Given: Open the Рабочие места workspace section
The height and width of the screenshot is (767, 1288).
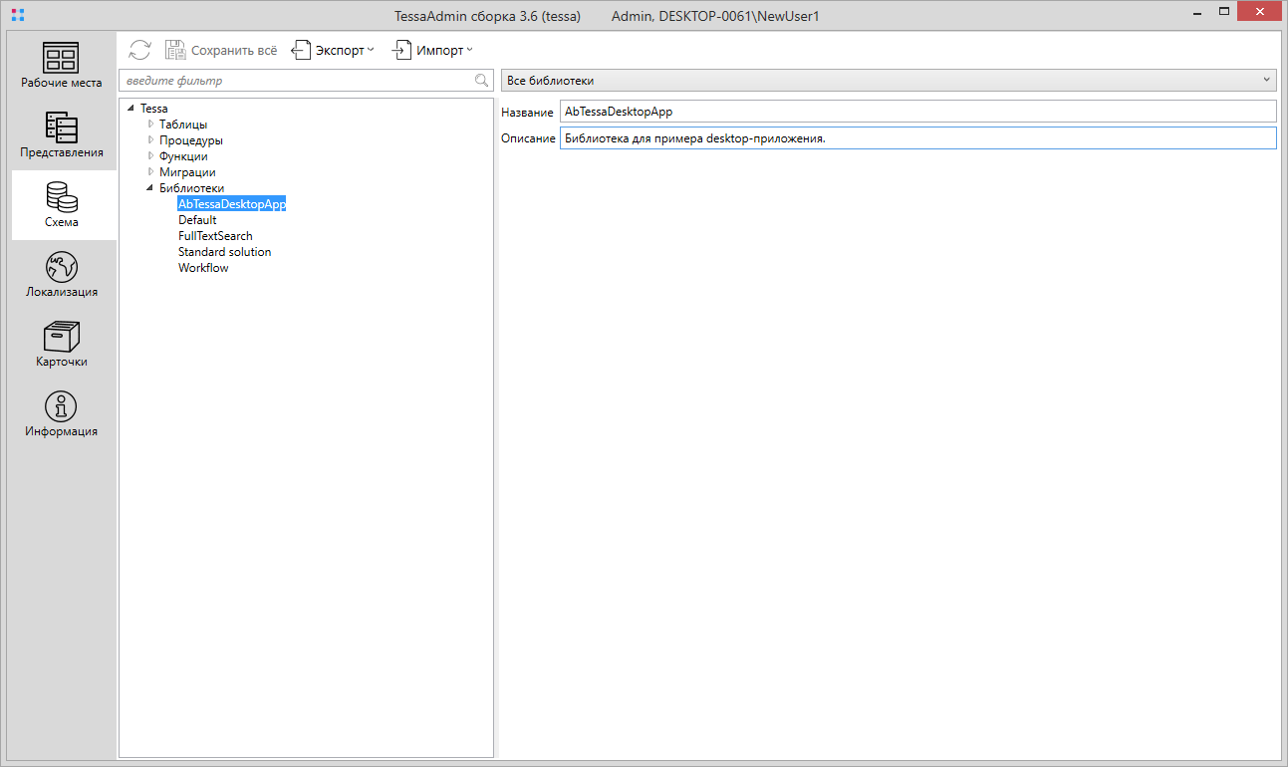Looking at the screenshot, I should point(62,66).
